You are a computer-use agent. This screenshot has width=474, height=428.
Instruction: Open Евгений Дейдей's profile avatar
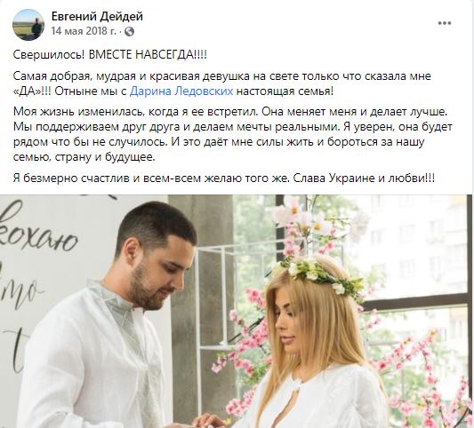tap(28, 25)
